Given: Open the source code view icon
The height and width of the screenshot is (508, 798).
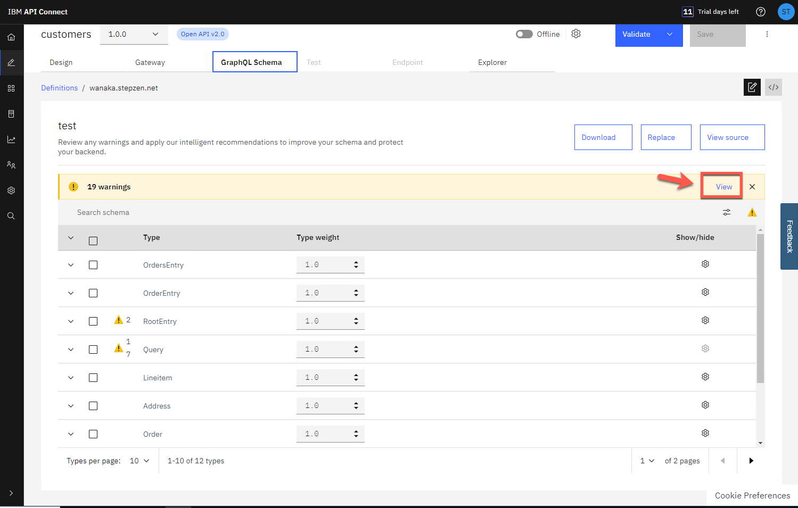Looking at the screenshot, I should tap(773, 87).
